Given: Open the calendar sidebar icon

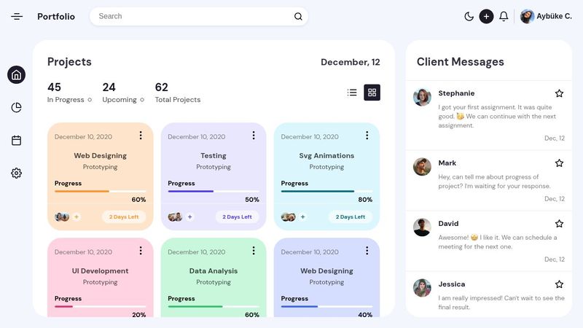Looking at the screenshot, I should coord(16,140).
